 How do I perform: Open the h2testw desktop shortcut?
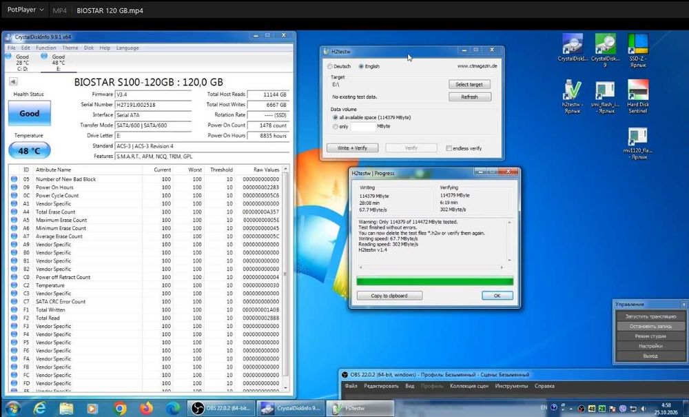[572, 96]
